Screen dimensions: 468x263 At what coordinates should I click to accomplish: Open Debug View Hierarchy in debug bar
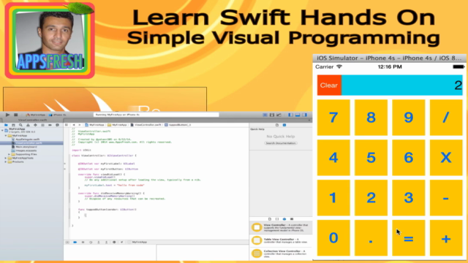click(114, 242)
